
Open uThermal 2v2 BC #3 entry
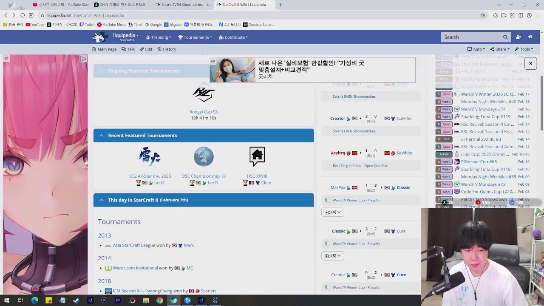click(481, 139)
